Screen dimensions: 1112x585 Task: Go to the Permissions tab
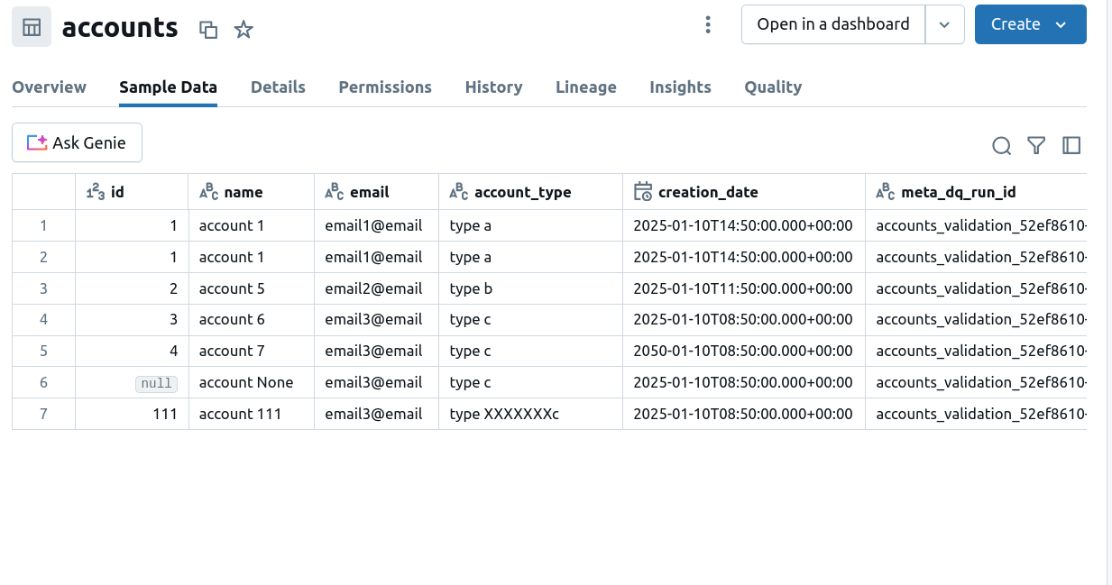click(x=385, y=87)
